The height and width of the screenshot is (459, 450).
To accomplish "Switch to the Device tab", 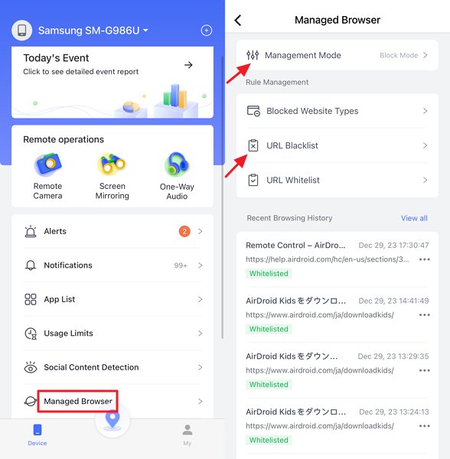I will coord(37,435).
